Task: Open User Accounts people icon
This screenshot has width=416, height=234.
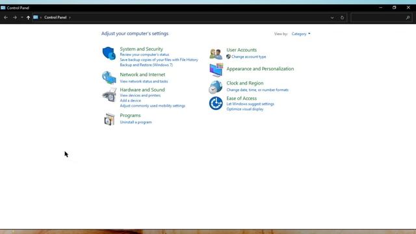Action: (x=216, y=54)
